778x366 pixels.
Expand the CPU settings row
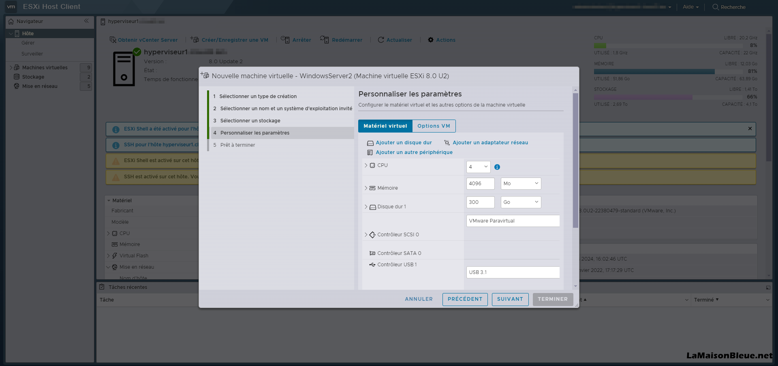pos(366,165)
